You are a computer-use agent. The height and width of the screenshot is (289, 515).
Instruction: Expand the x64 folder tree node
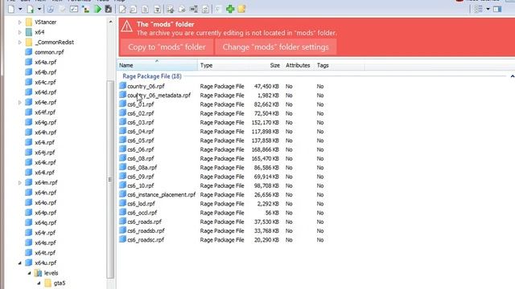click(x=19, y=32)
